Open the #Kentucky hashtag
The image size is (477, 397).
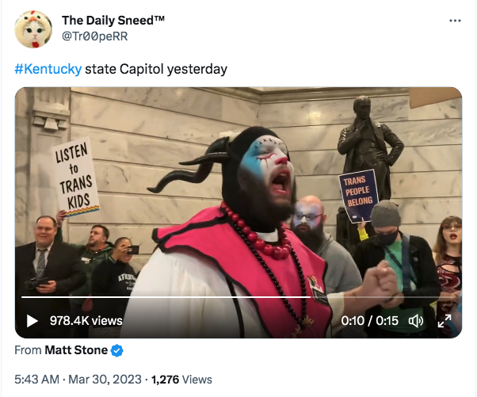point(48,69)
